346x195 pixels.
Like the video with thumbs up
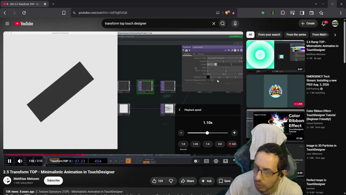157,181
